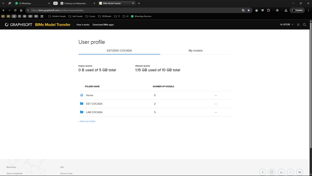Open Graphisoft YouTube channel icon

(300, 172)
